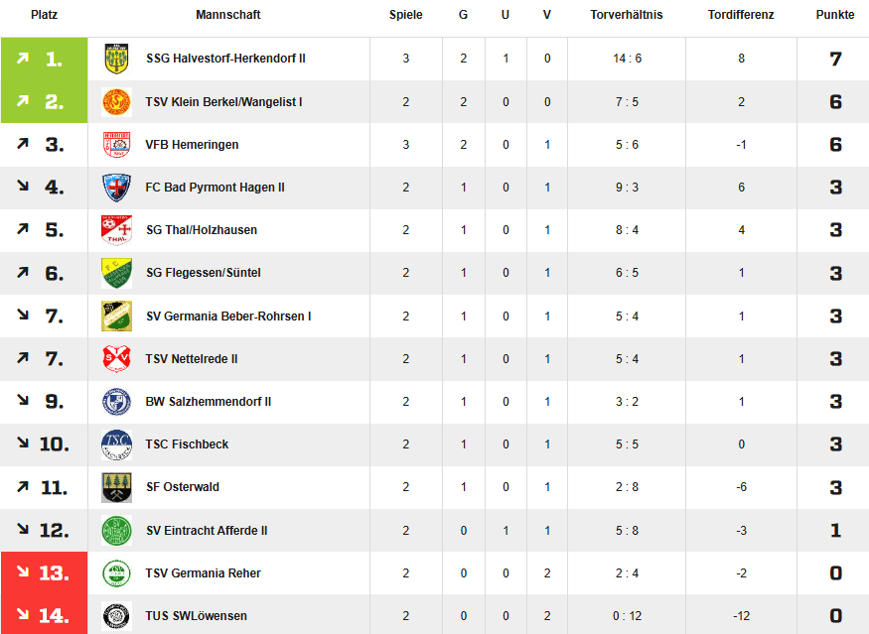Click the SSG Halvestorf-Herkendorf II club crest
The image size is (869, 634).
(x=116, y=59)
